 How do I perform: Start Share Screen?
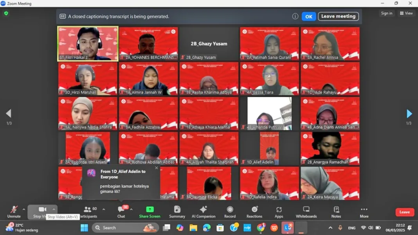[150, 212]
